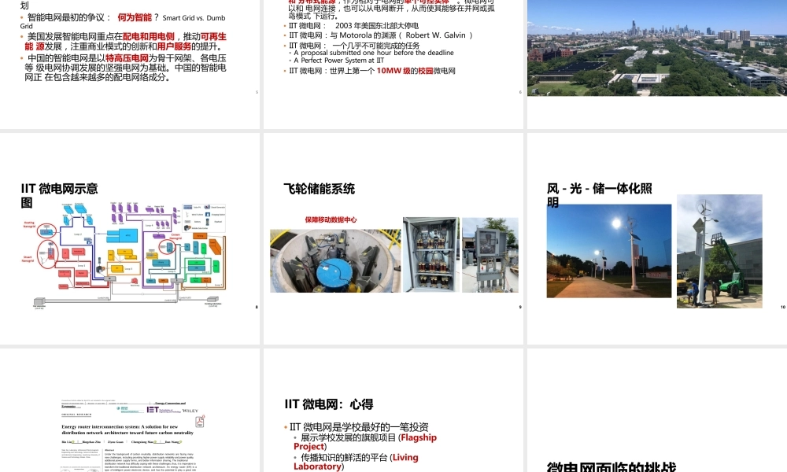Viewport: 787px width, 472px height.
Task: Select the Energy router research paper slide
Action: tap(130, 411)
